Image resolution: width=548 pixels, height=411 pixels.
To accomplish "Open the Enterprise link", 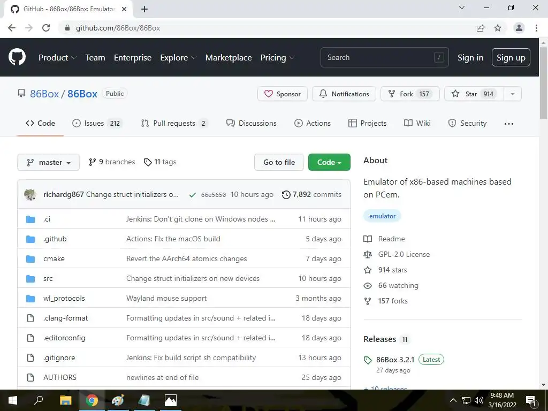I will [133, 58].
